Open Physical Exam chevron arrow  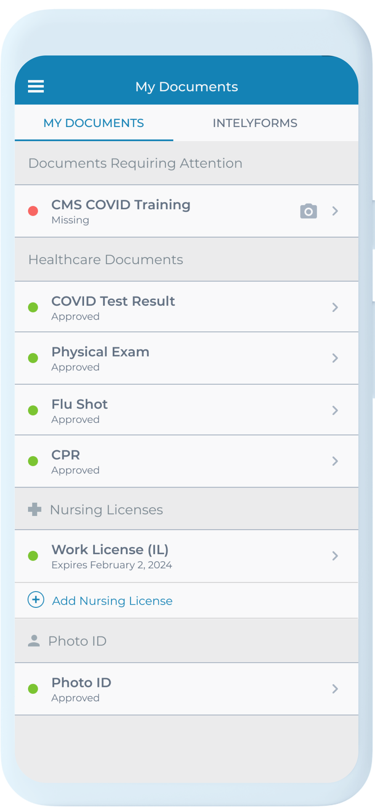click(x=335, y=358)
